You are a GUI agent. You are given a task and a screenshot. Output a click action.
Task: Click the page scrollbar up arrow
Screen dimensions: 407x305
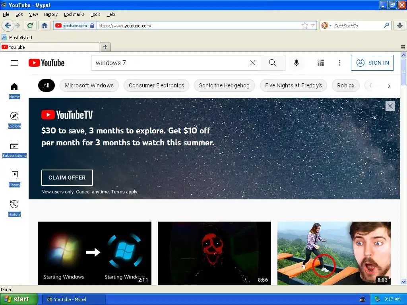(x=403, y=55)
